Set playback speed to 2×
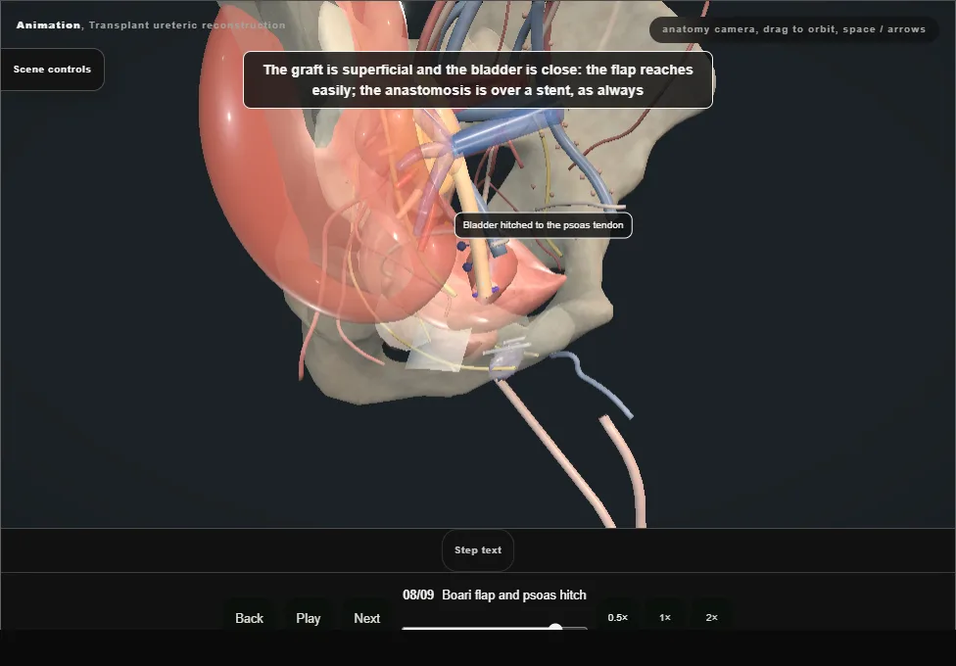 [711, 617]
